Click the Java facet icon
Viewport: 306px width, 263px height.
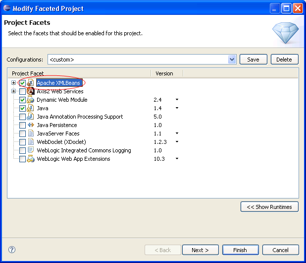pyautogui.click(x=30, y=108)
